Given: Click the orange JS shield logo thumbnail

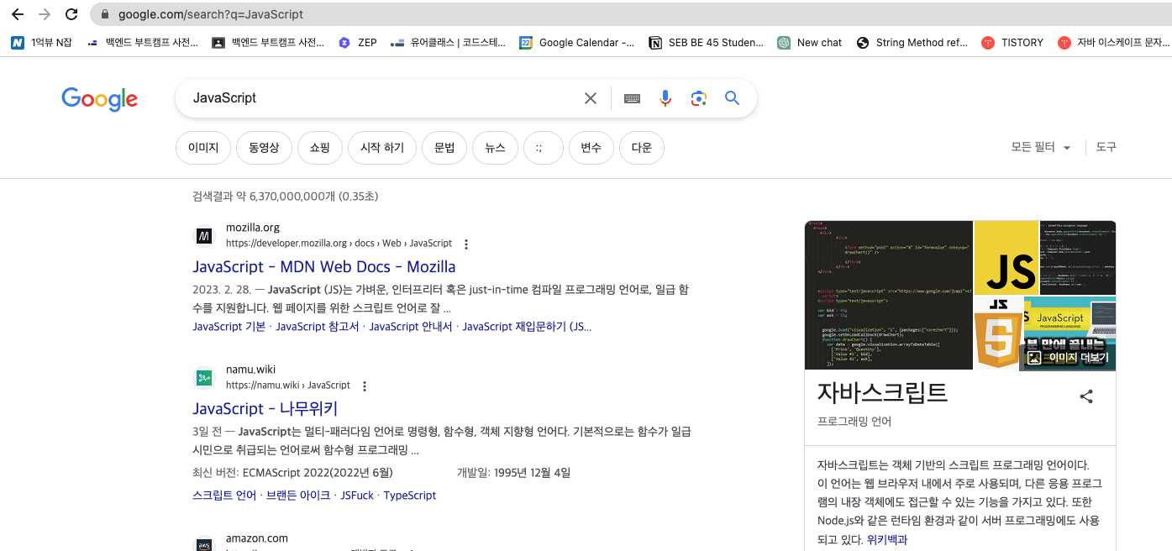Looking at the screenshot, I should click(x=999, y=333).
